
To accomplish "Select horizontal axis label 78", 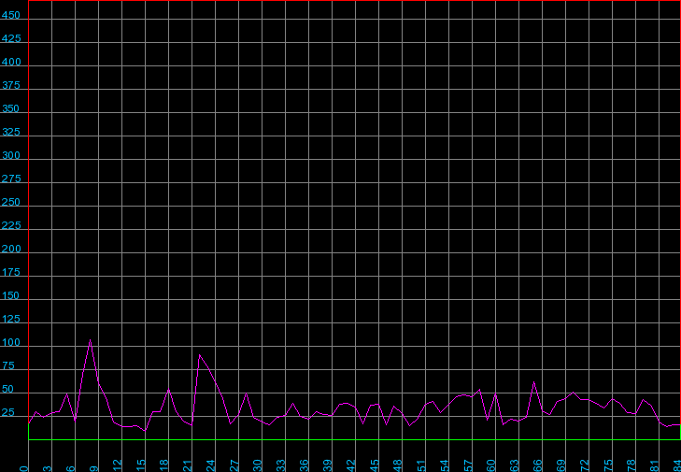I will click(x=631, y=465).
